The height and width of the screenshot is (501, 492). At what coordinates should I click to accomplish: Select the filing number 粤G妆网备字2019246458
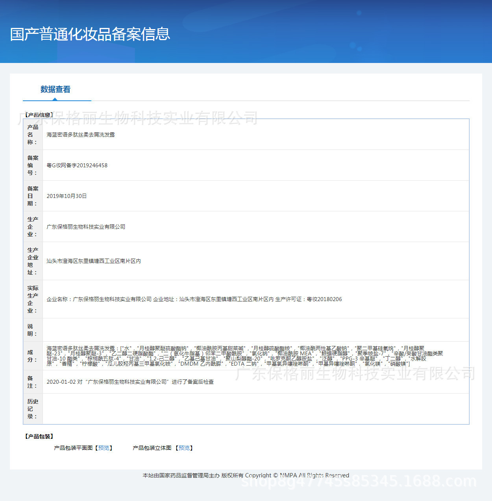point(77,165)
